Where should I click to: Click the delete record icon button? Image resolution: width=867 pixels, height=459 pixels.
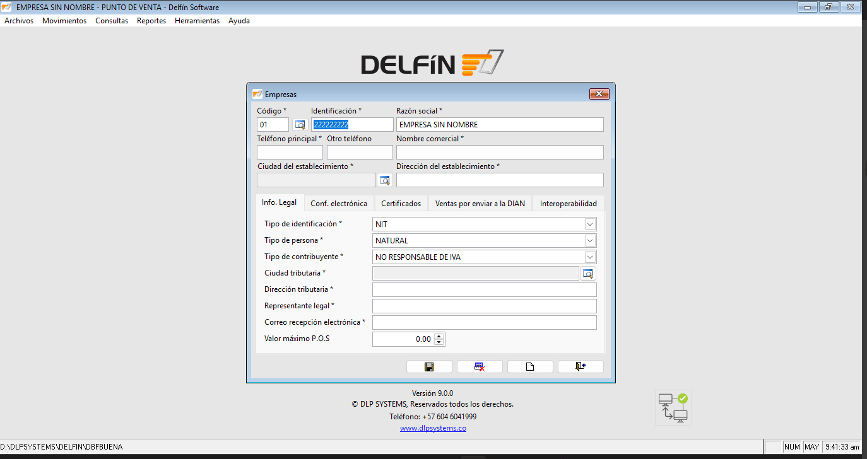480,367
